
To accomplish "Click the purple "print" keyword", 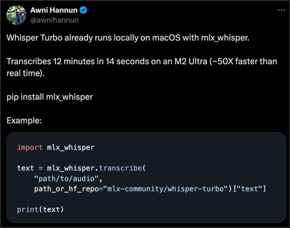I will (28, 210).
